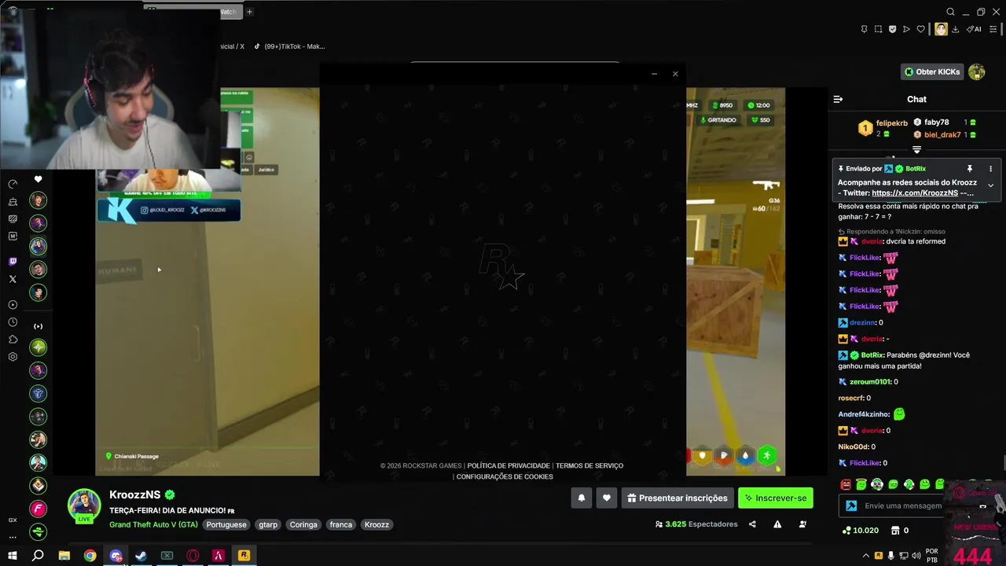
Task: Click Presentear inscrições button
Action: coord(677,498)
